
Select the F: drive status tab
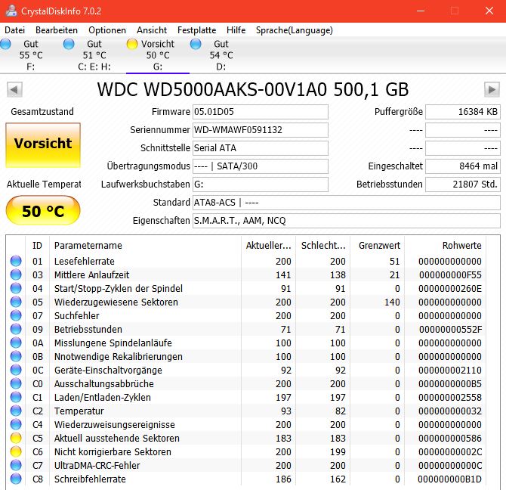tap(31, 55)
